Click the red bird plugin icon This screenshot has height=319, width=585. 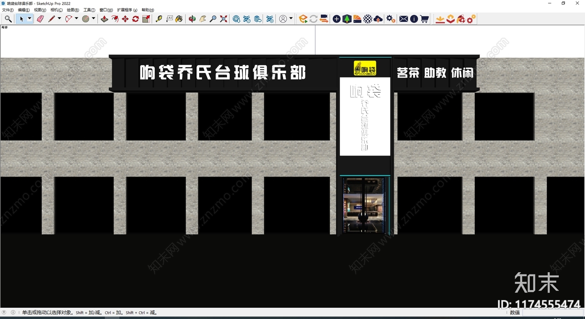[461, 19]
